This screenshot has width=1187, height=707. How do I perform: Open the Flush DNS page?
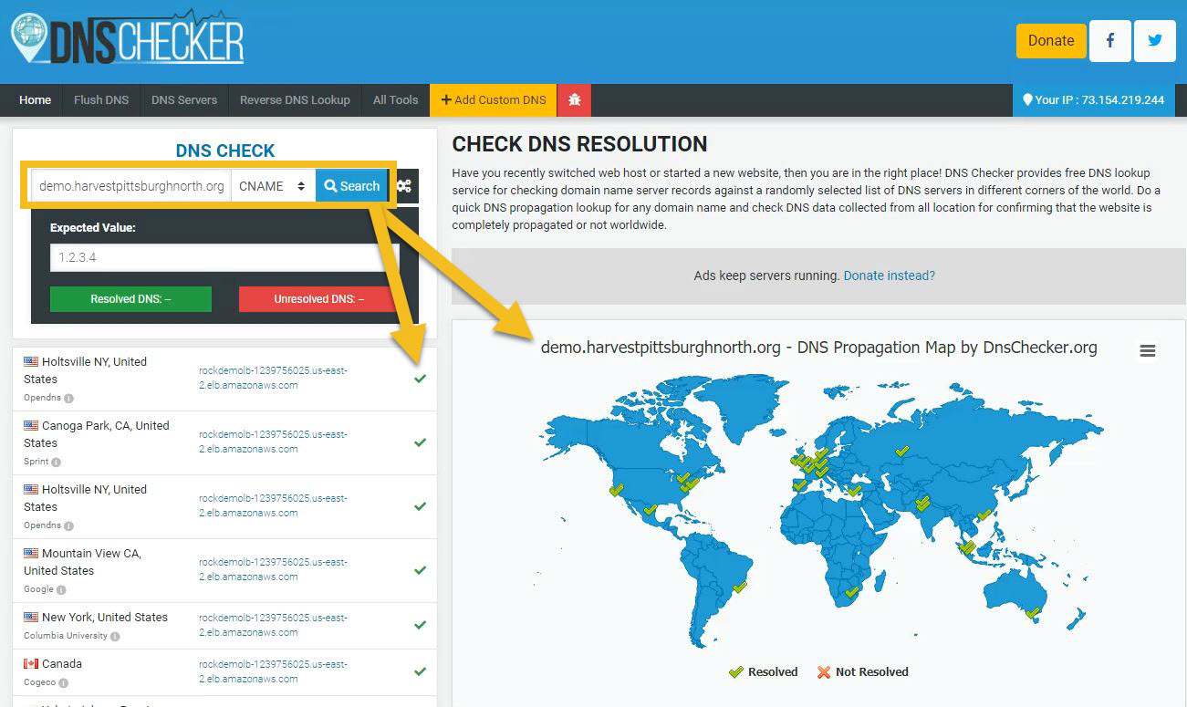(x=101, y=100)
